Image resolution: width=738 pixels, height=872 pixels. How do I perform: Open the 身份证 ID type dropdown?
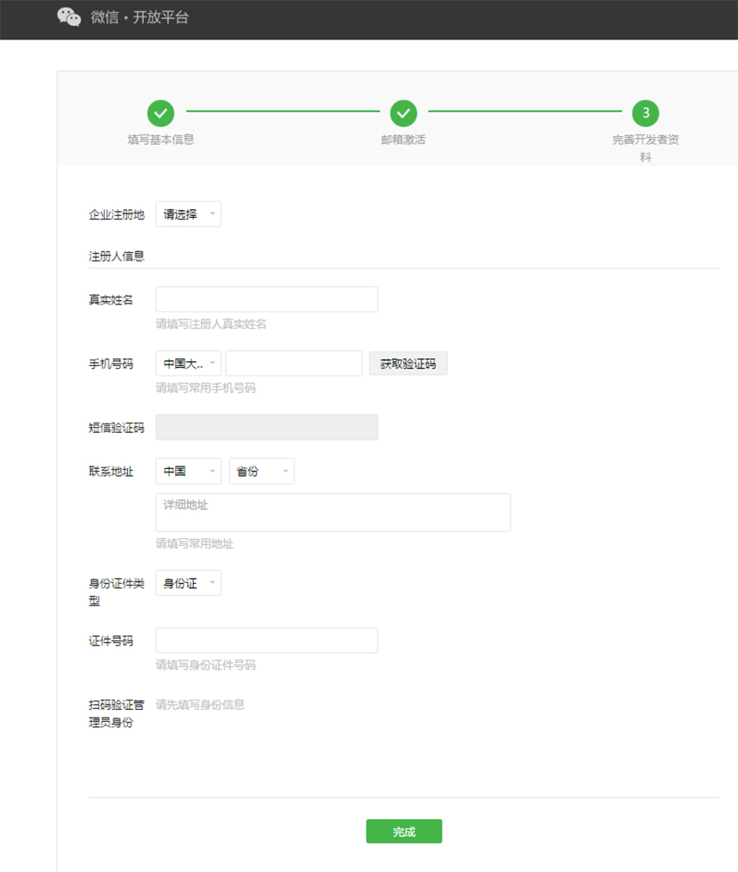point(188,582)
